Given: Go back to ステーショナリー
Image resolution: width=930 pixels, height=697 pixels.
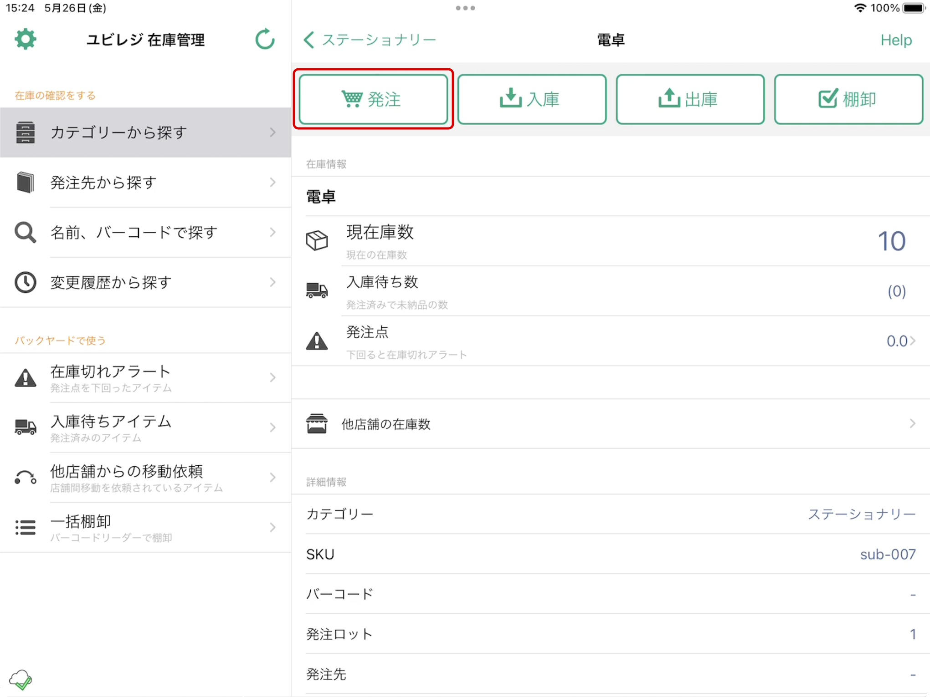Looking at the screenshot, I should 370,40.
